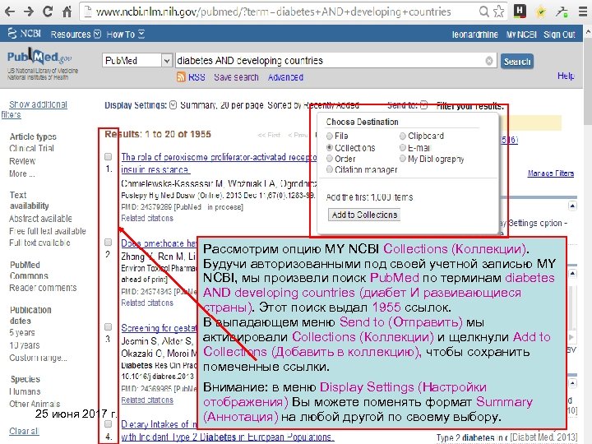The image size is (592, 444).
Task: Click Clear all filters link
Action: tap(24, 431)
